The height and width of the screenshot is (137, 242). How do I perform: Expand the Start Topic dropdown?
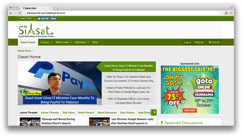click(27, 19)
